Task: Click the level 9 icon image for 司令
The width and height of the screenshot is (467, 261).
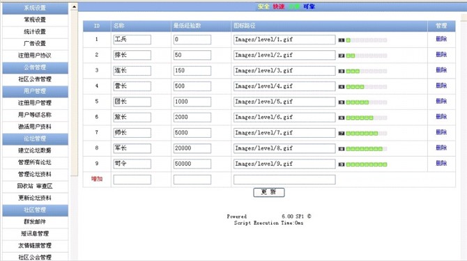Action: pos(362,164)
